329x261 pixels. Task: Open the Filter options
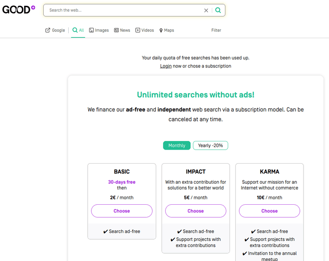216,30
